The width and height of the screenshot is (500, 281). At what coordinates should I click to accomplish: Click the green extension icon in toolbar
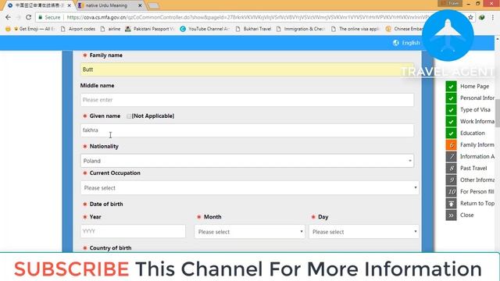click(482, 17)
